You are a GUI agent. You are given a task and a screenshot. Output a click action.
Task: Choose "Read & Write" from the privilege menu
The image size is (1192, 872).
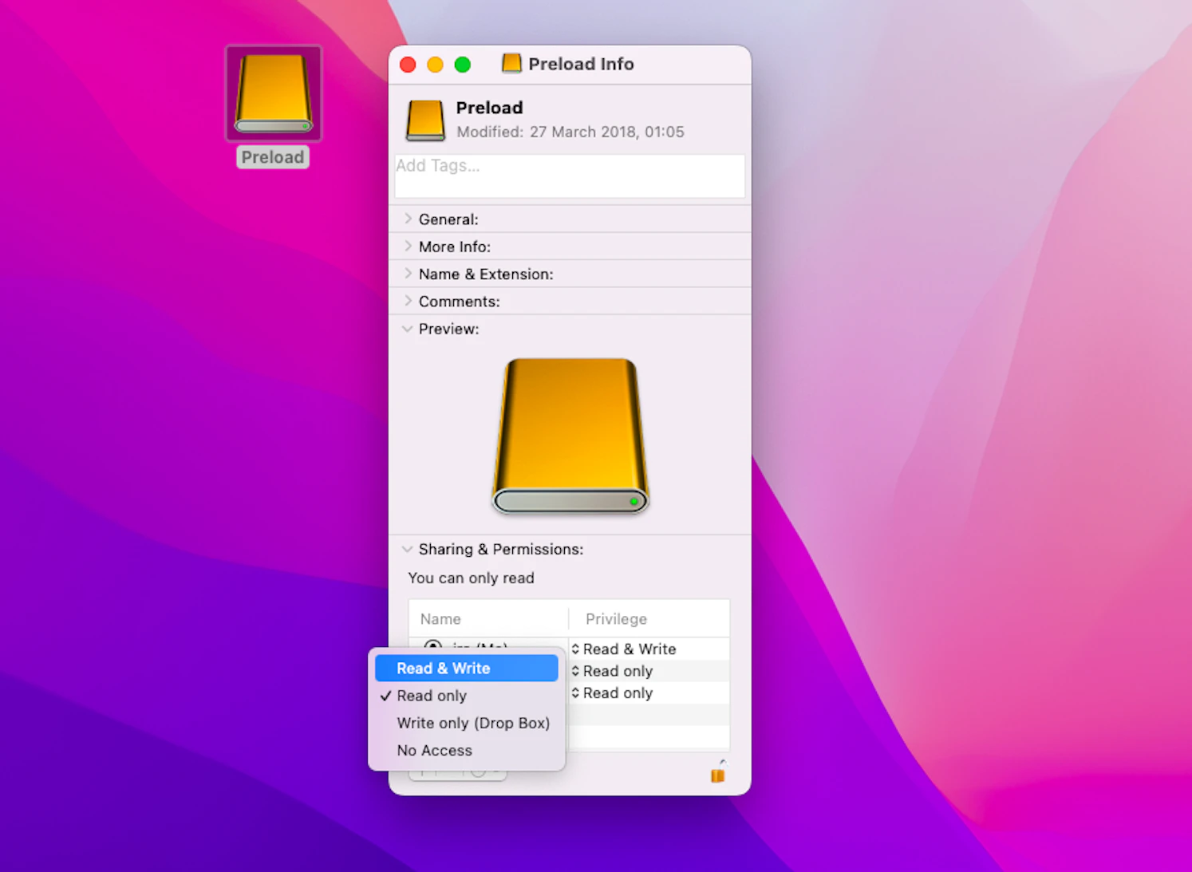[443, 668]
